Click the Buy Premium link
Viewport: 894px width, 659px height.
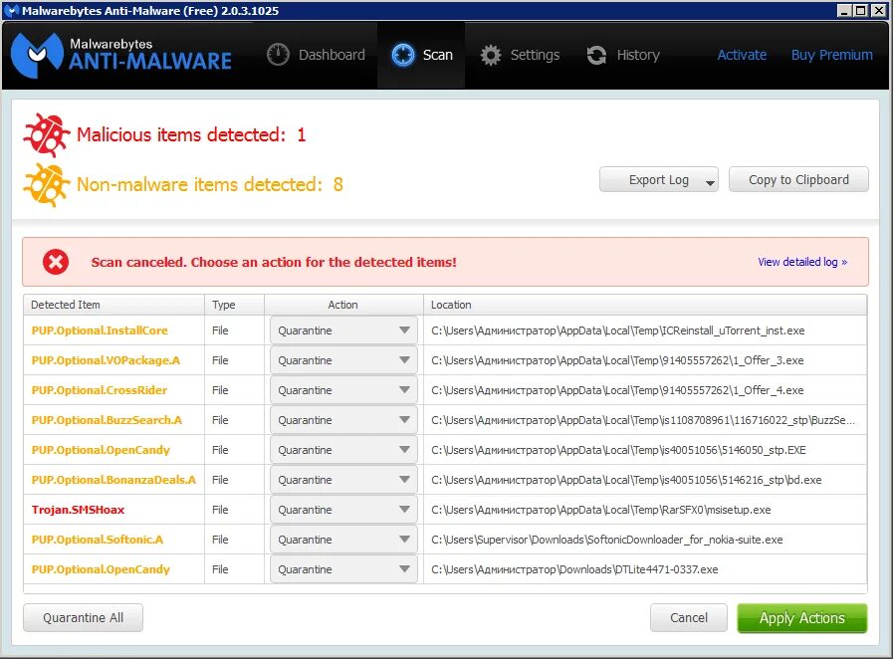pos(832,55)
